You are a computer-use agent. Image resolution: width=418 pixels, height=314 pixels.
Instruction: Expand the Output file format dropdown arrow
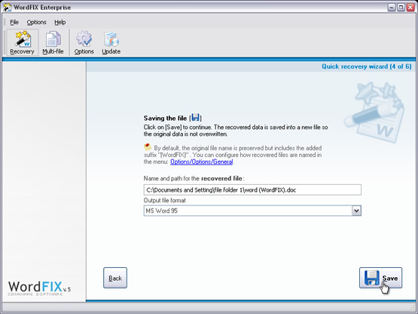(x=356, y=211)
